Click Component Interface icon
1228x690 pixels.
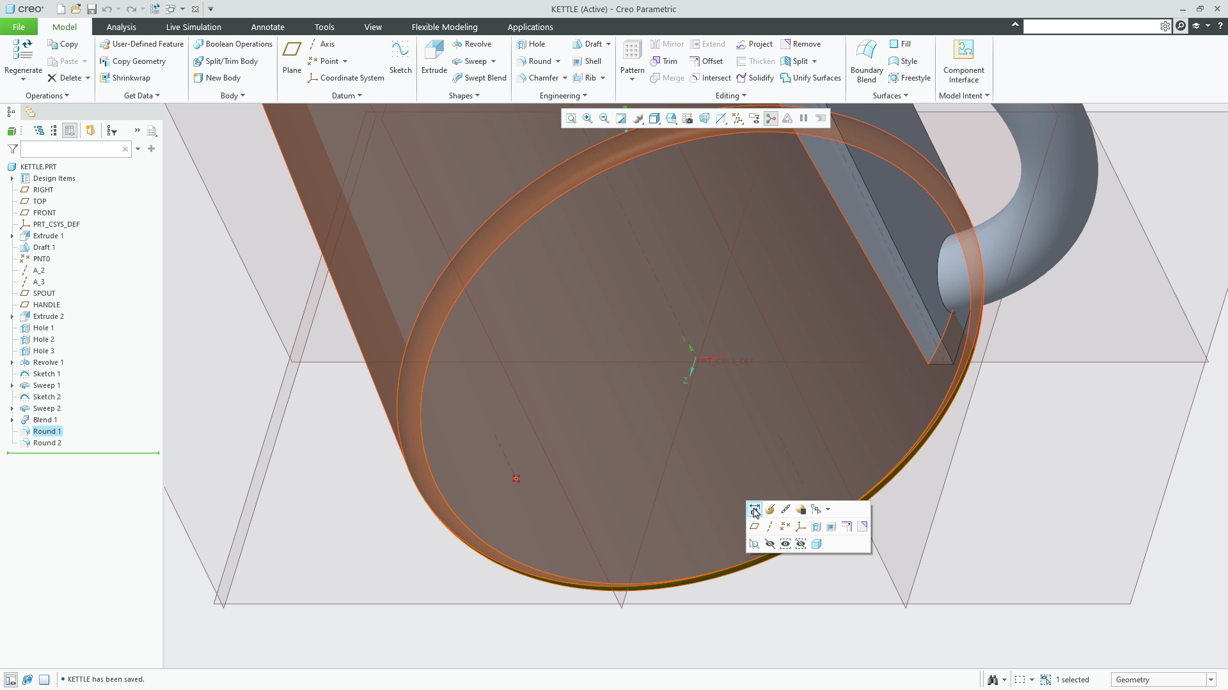(x=963, y=50)
